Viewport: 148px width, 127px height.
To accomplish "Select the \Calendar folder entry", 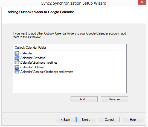I will click(26, 53).
